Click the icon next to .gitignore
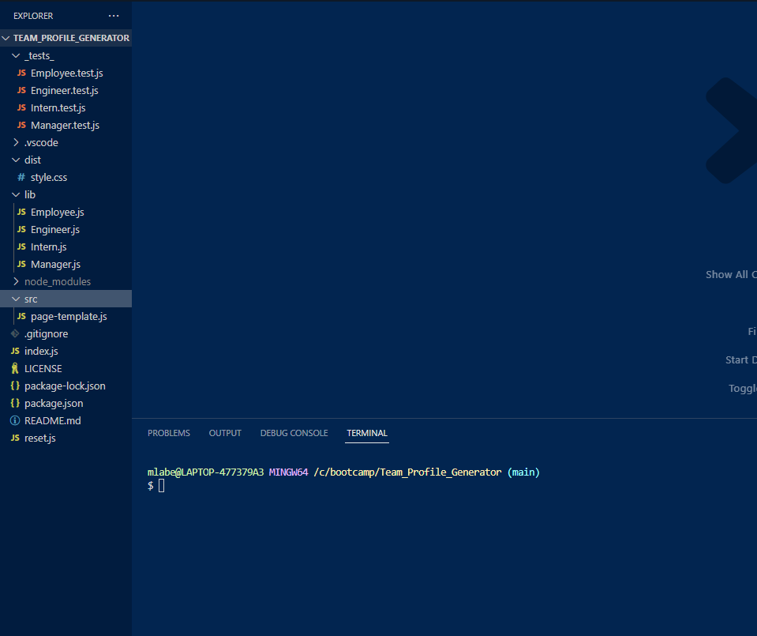Viewport: 757px width, 636px height. coord(14,333)
